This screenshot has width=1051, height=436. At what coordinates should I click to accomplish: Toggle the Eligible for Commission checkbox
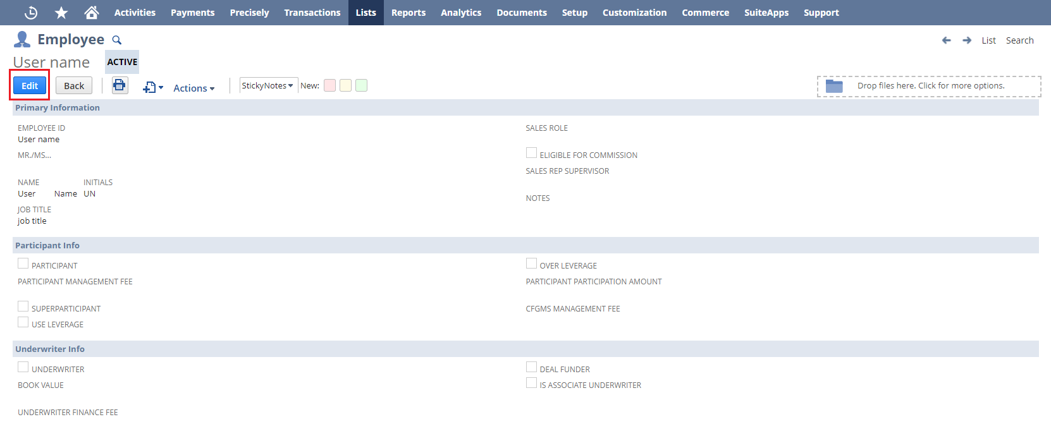click(531, 153)
